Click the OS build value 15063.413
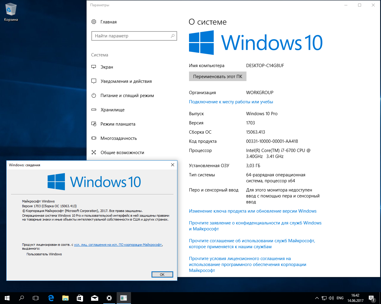This screenshot has width=381, height=304. tap(255, 132)
